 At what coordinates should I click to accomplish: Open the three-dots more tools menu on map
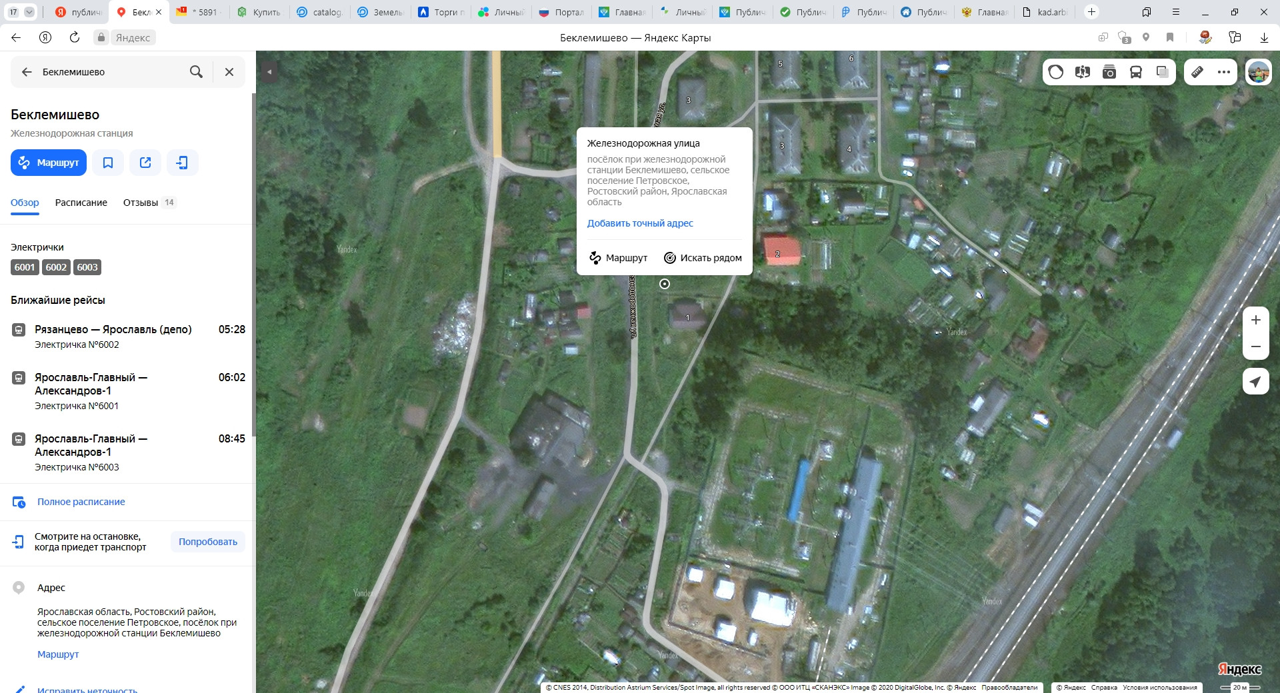click(x=1224, y=72)
